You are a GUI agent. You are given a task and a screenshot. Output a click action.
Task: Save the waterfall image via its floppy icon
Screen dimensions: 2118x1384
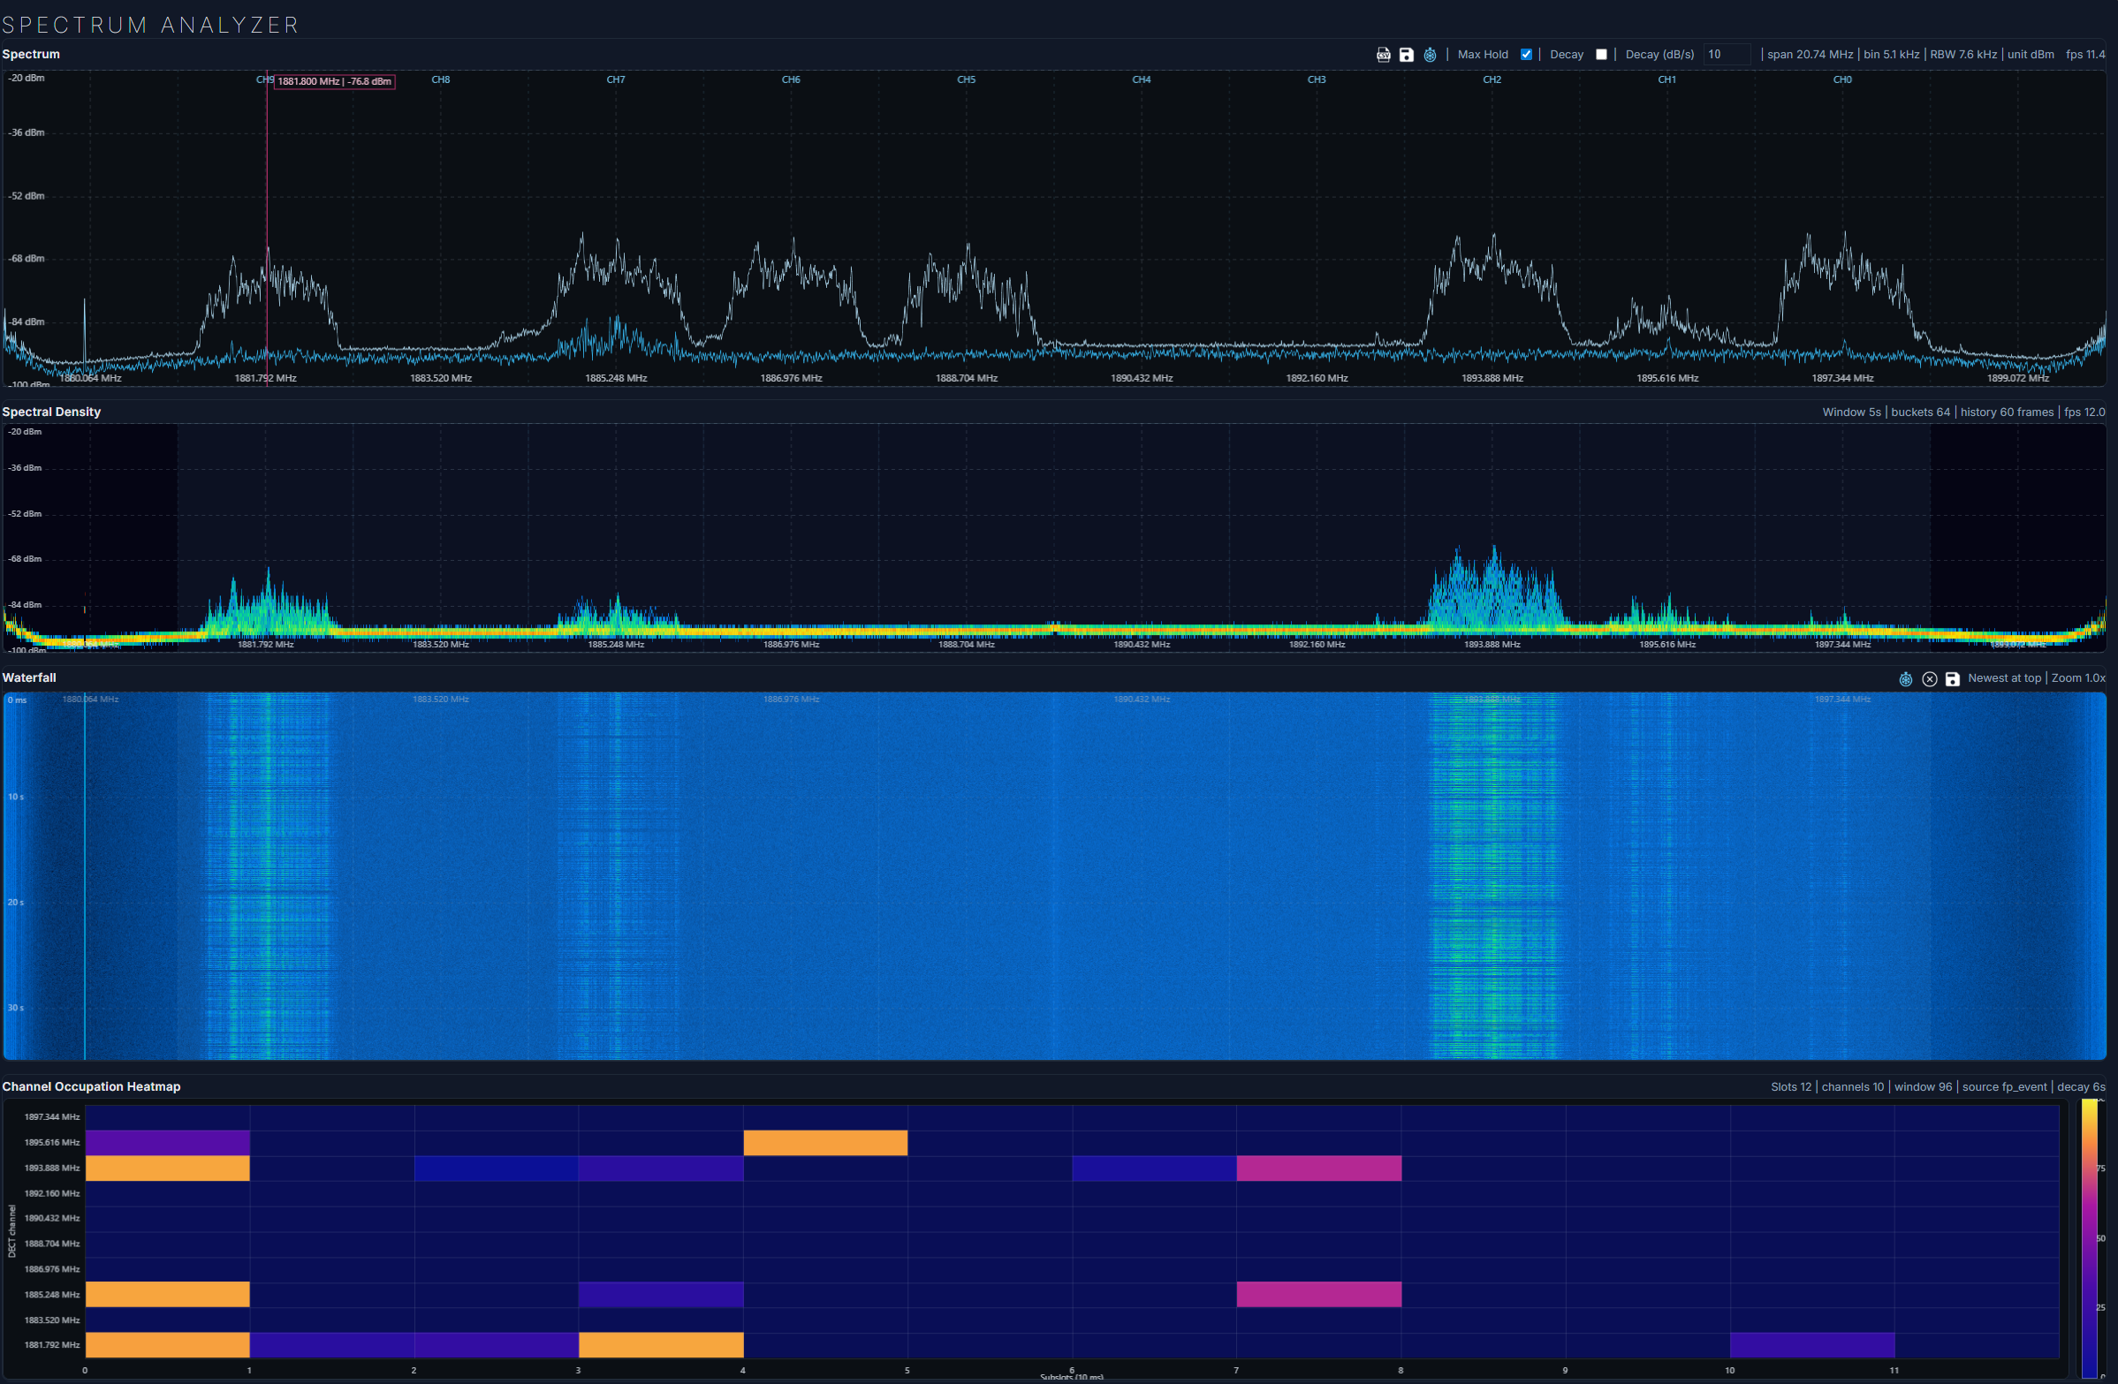click(1953, 678)
